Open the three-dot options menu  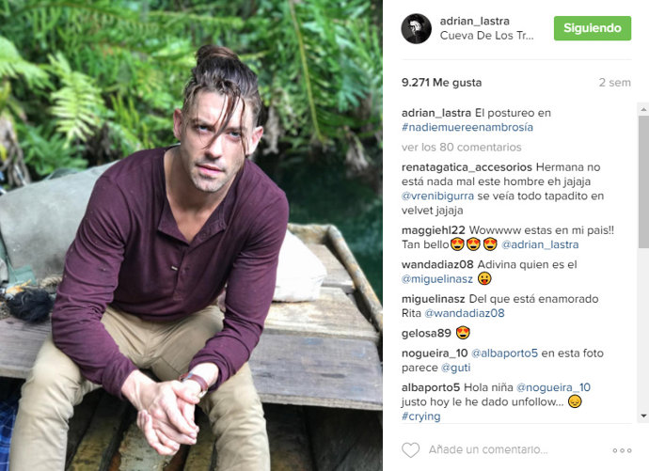(x=622, y=450)
